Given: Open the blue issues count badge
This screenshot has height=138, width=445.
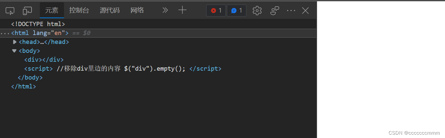Looking at the screenshot, I should tap(236, 11).
